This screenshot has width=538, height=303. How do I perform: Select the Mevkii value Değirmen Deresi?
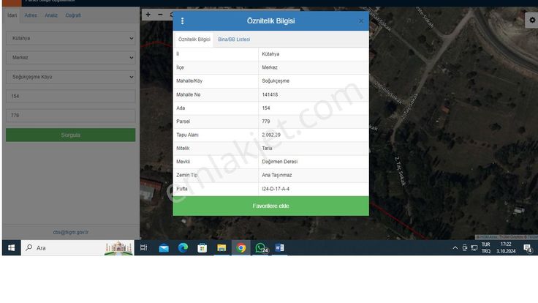tap(280, 162)
